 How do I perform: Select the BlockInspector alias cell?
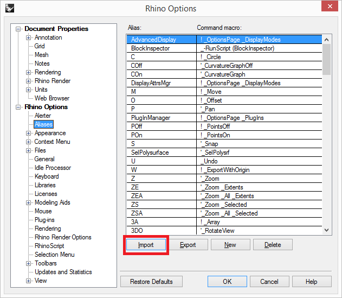tap(162, 48)
